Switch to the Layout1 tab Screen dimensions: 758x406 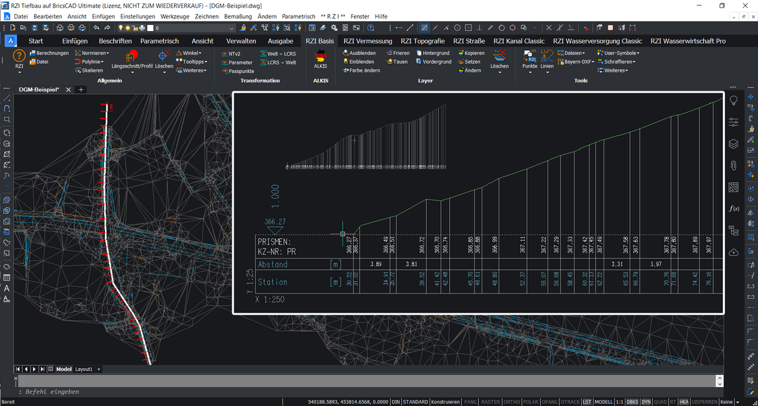(83, 369)
